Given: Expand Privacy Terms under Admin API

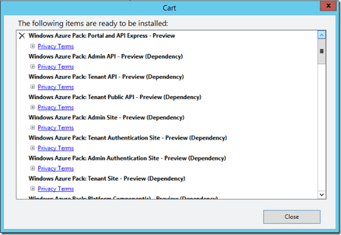Looking at the screenshot, I should click(x=33, y=67).
